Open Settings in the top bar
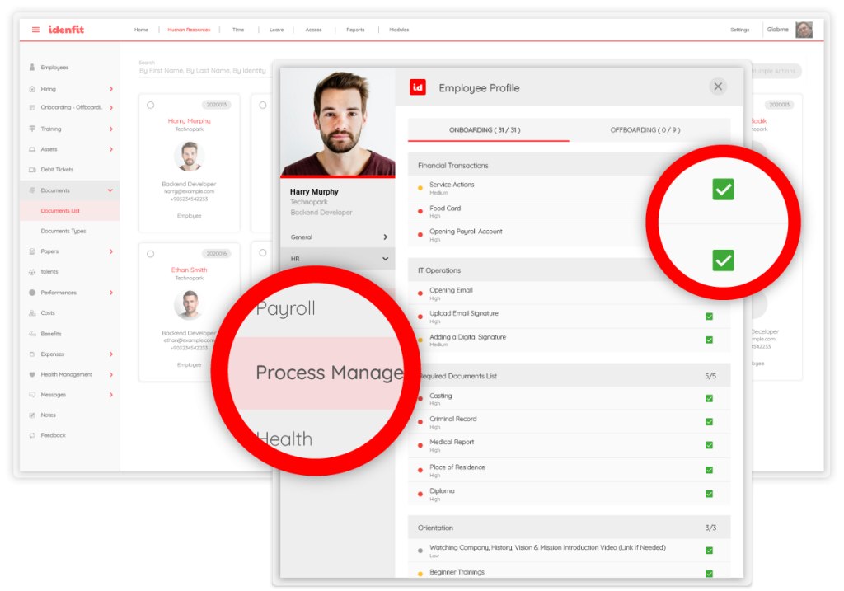This screenshot has height=591, width=844. (x=739, y=30)
